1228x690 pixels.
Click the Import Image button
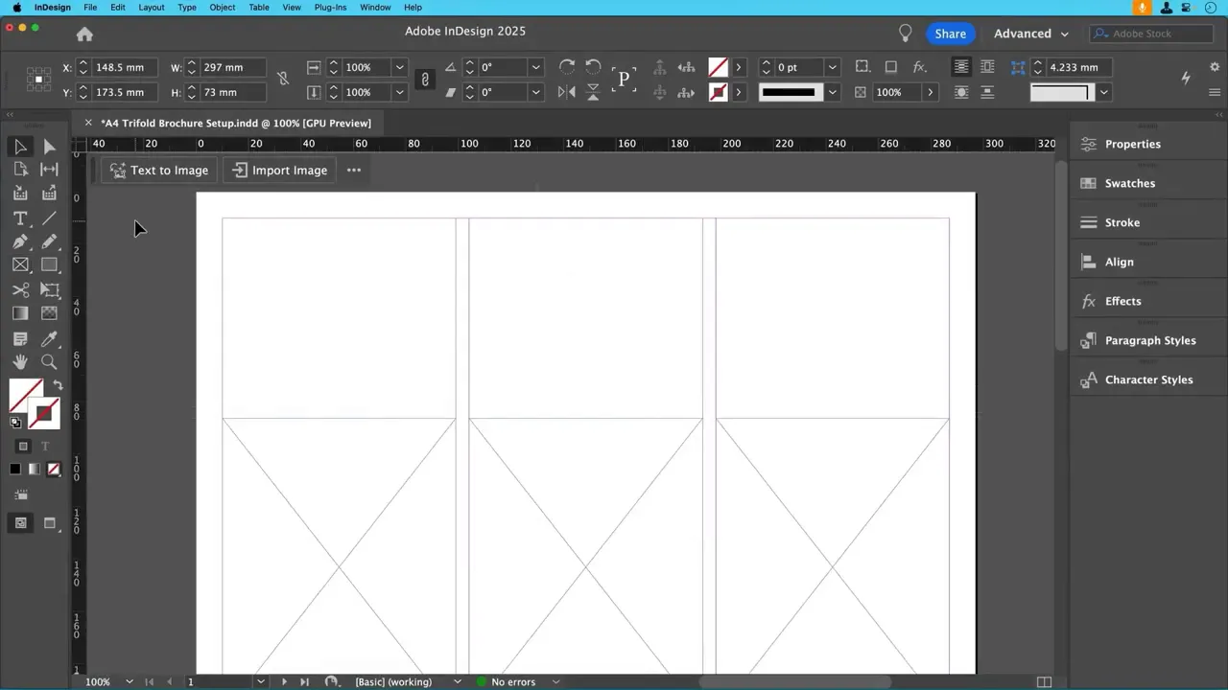279,170
